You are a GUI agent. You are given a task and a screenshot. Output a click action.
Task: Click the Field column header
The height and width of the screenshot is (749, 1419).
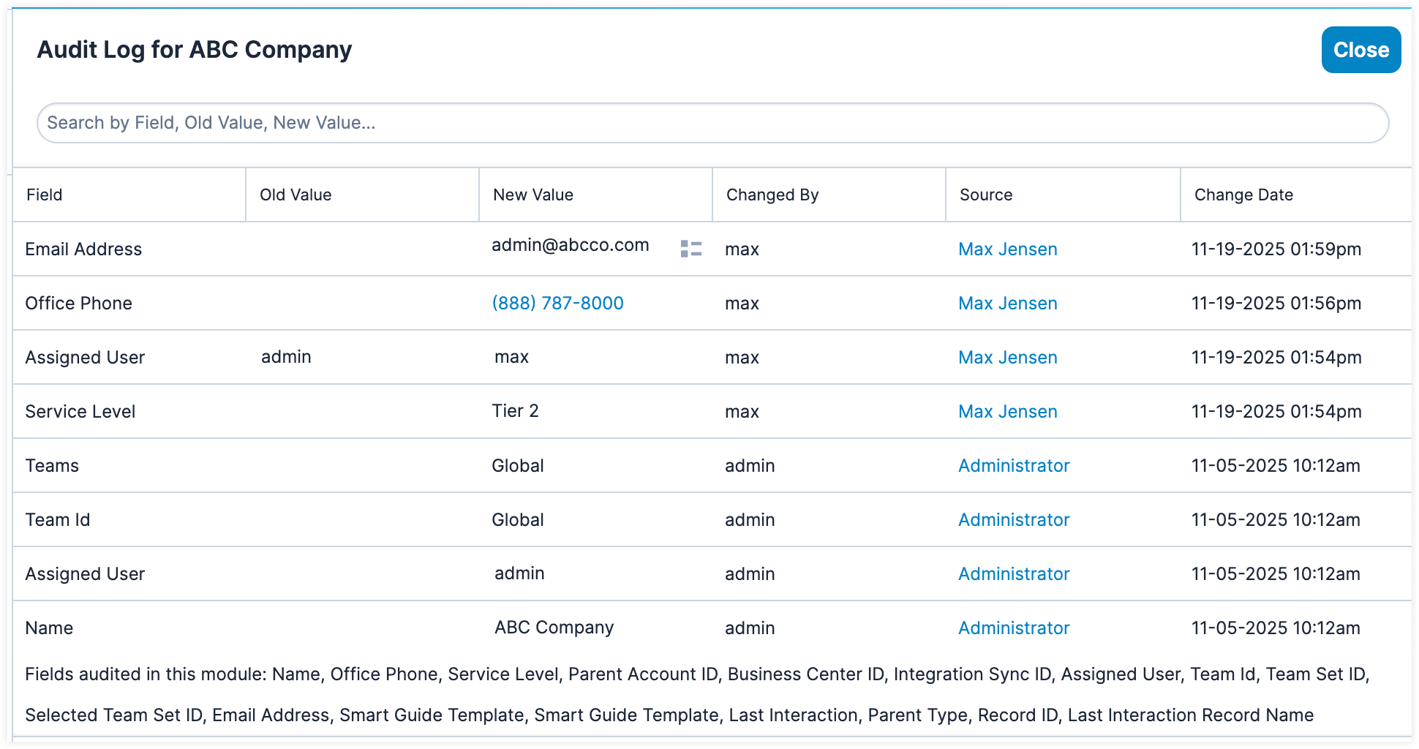pos(45,195)
